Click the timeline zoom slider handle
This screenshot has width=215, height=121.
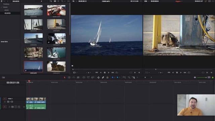pos(145,77)
